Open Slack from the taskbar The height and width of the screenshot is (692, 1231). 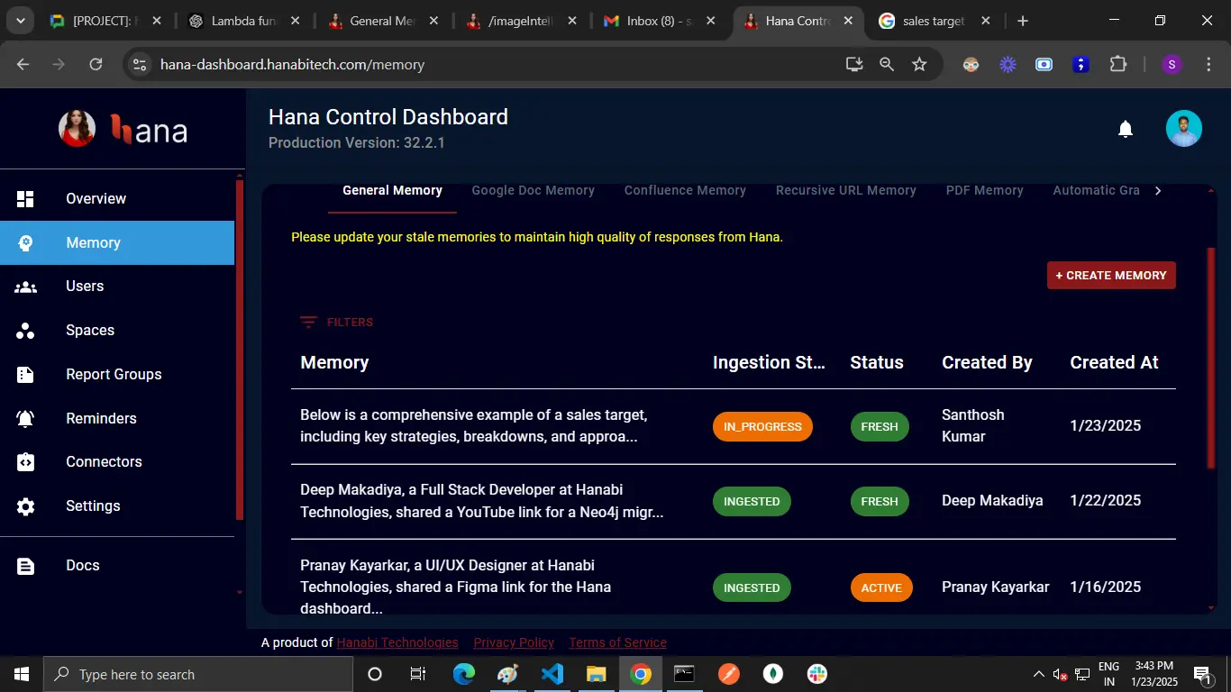(x=817, y=674)
